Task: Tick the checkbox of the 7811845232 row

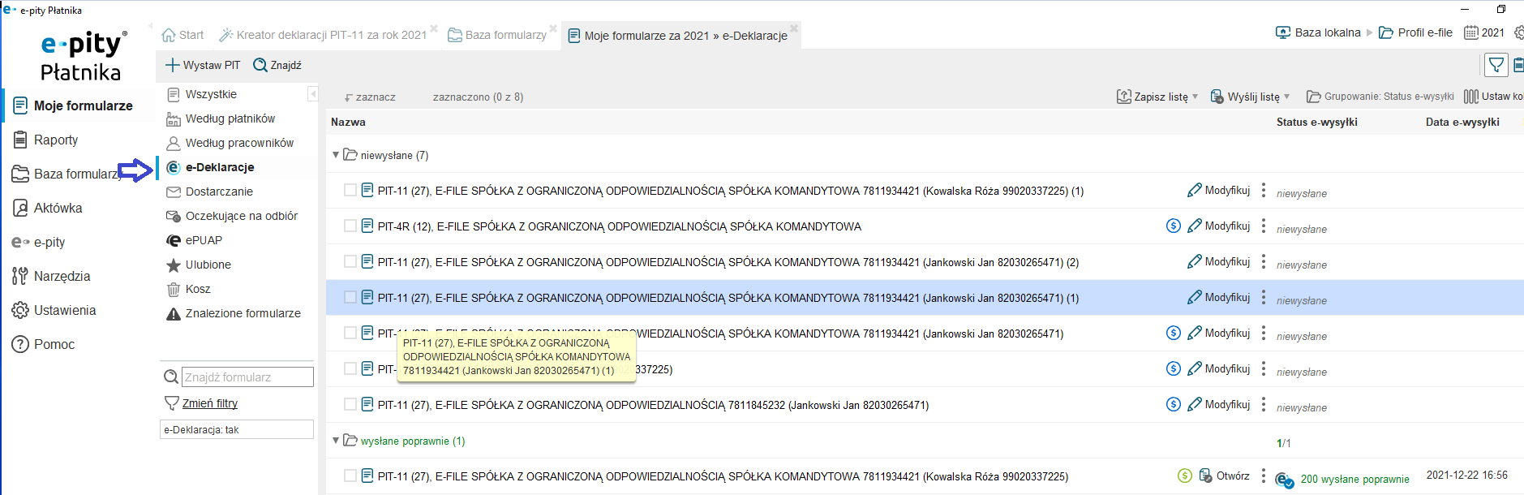Action: [x=350, y=404]
